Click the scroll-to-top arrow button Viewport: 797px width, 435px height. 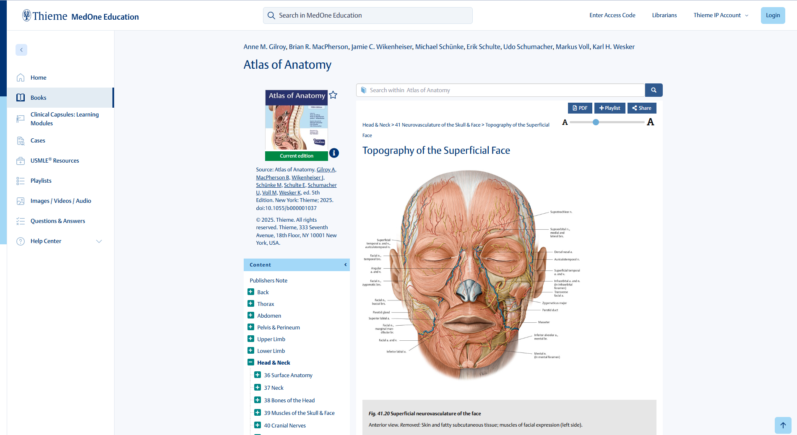783,425
